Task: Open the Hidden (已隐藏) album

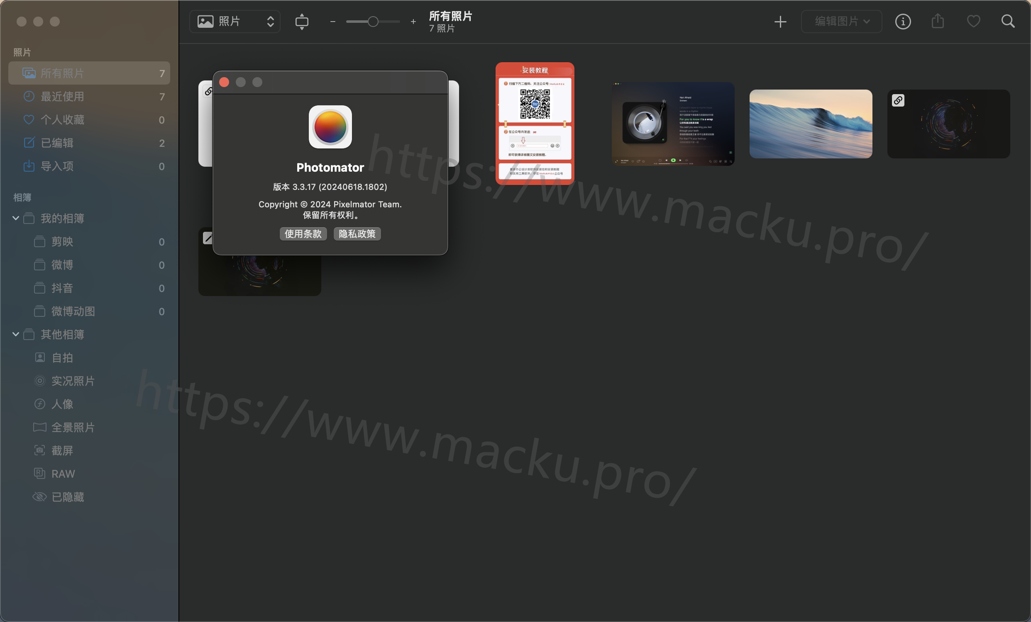Action: pyautogui.click(x=89, y=497)
